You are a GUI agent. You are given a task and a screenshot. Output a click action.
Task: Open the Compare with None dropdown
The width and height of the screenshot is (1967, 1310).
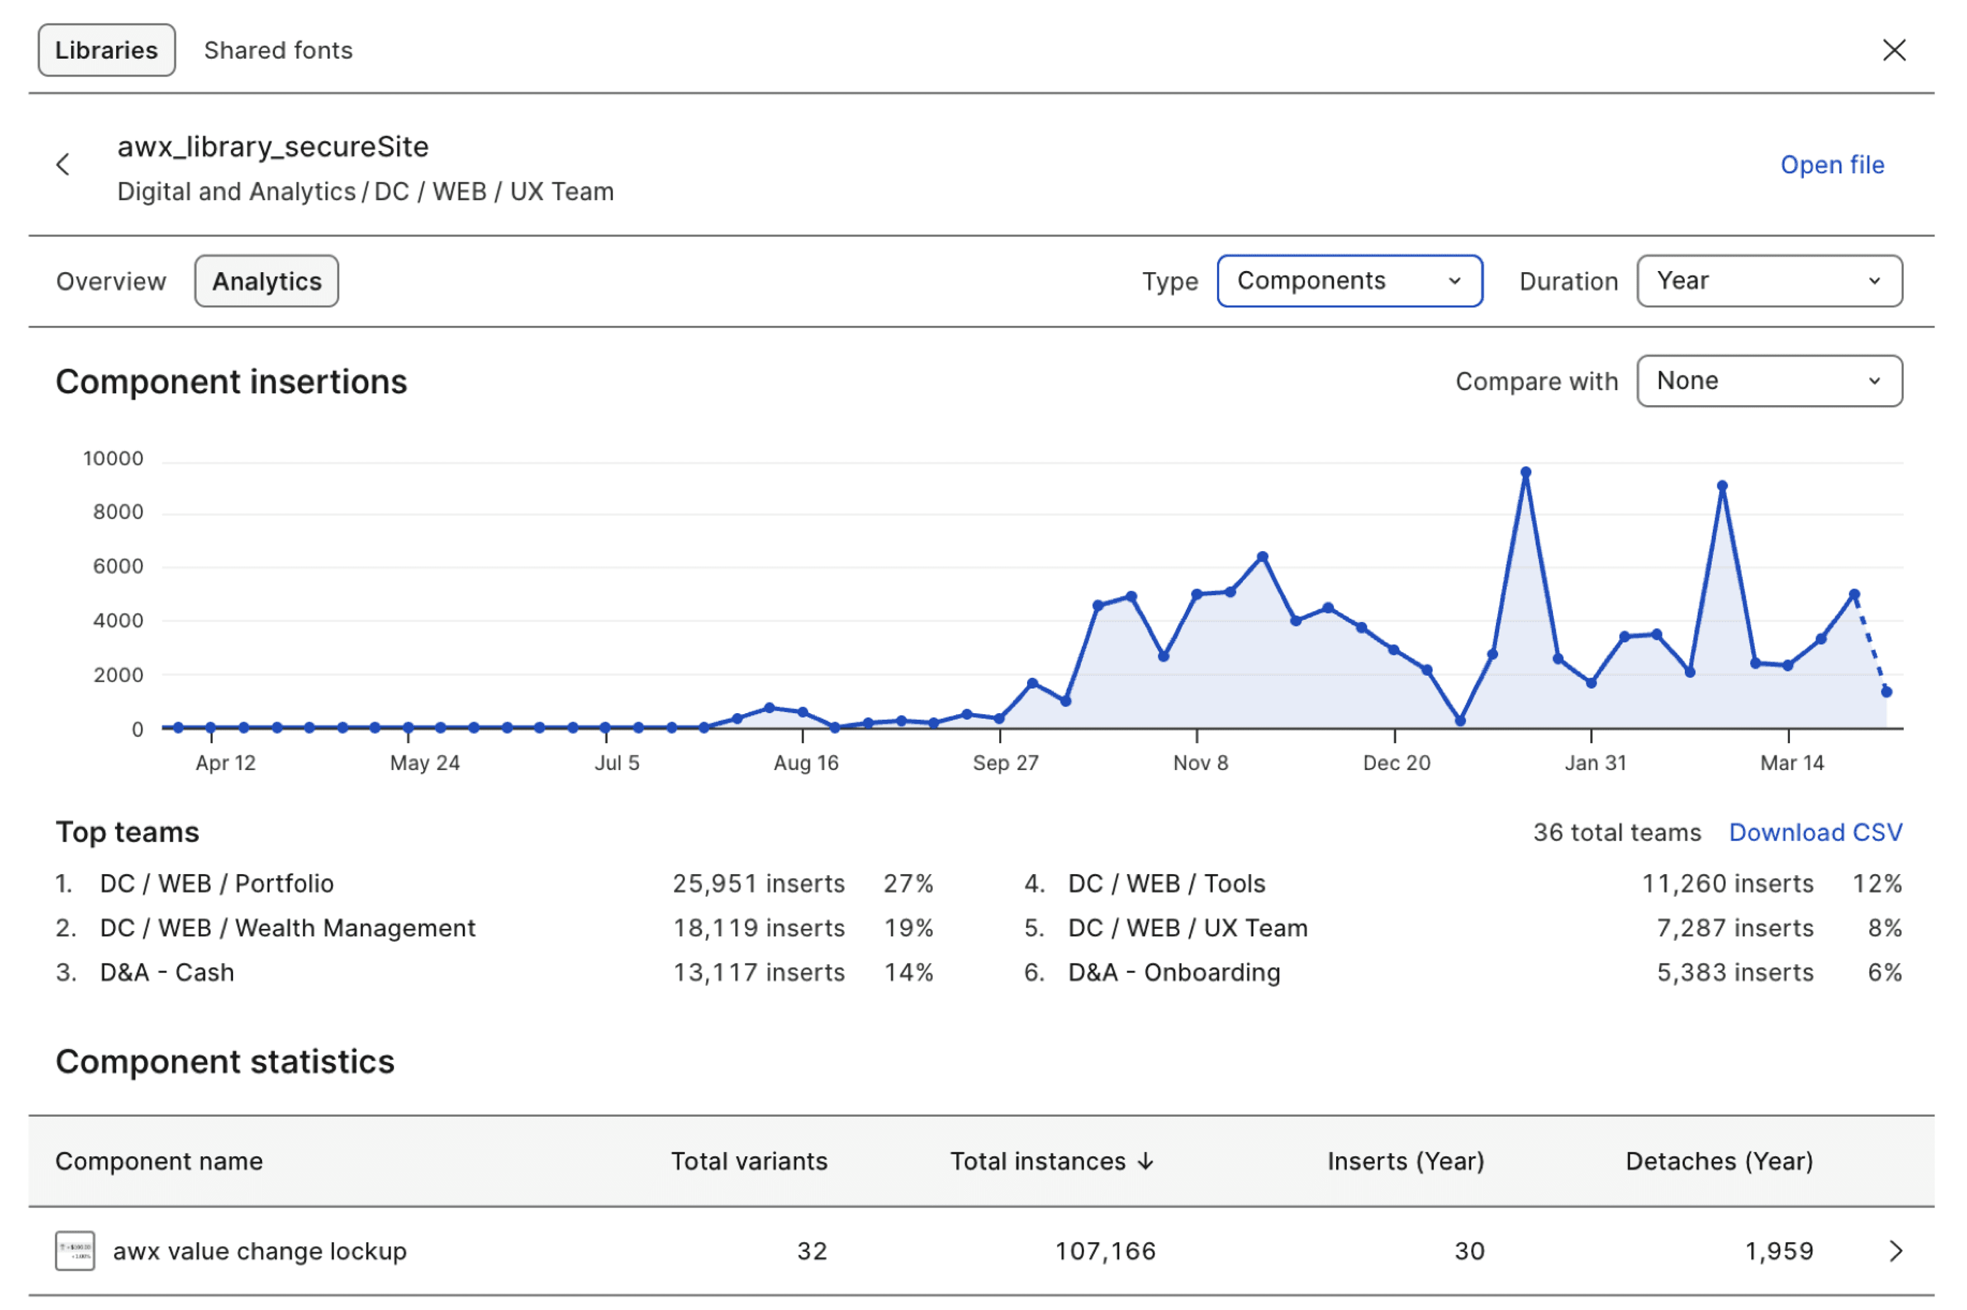click(1768, 381)
